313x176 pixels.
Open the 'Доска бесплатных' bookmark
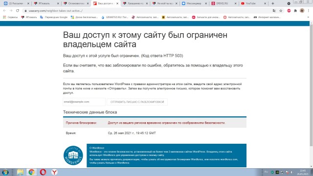pos(84,18)
